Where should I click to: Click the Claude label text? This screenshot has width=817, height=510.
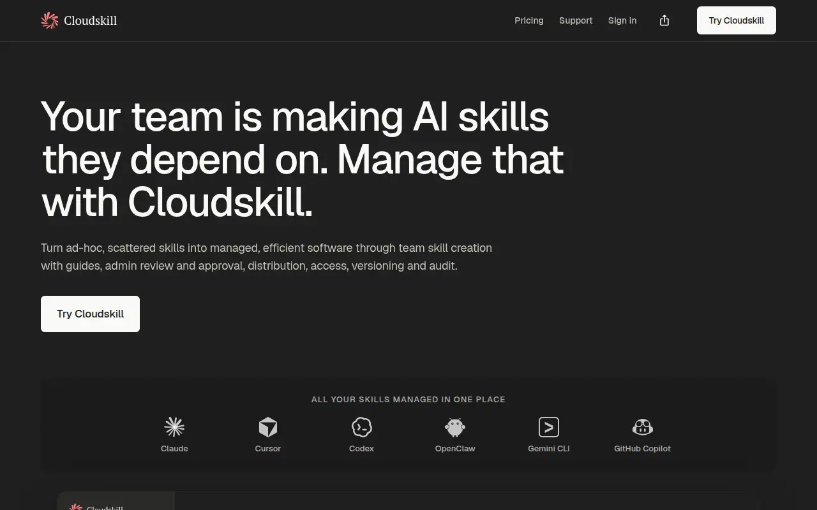(174, 449)
